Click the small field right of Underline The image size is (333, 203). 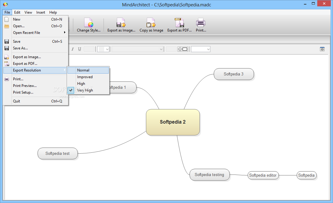point(89,49)
